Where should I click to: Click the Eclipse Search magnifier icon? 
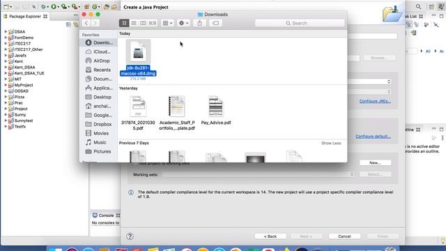click(x=418, y=6)
